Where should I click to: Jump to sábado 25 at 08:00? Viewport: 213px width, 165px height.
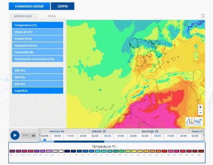coord(107,136)
